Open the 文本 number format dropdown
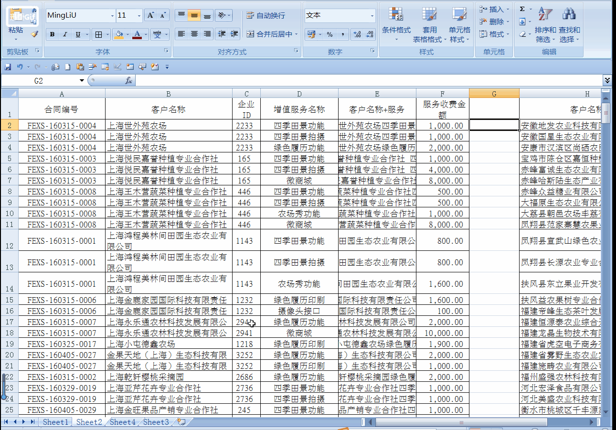Screen dimensions: 616x430 (372, 15)
